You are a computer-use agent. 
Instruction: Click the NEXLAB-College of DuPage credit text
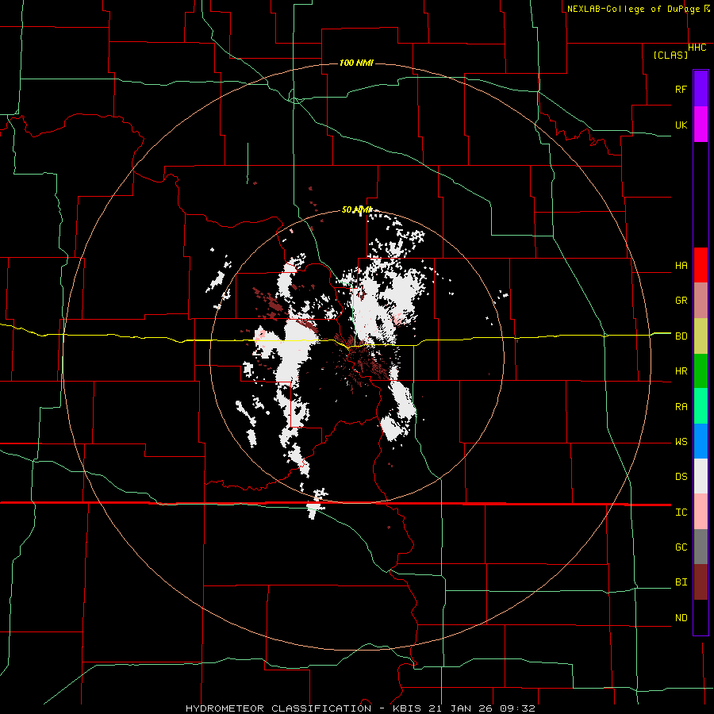click(633, 9)
